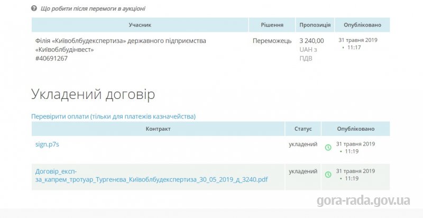Viewport: 423px width, 218px height.
Task: Click the 'Укладений договір' section heading
Action: tap(93, 94)
